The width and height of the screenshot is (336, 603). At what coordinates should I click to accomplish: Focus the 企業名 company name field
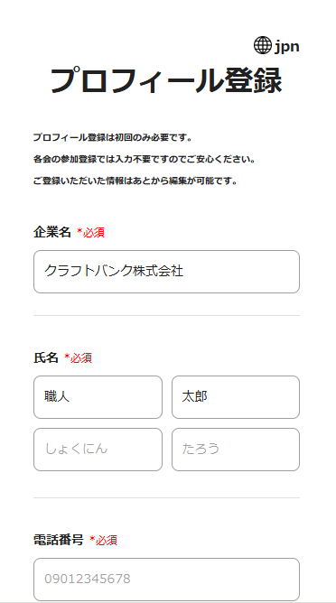pos(166,272)
